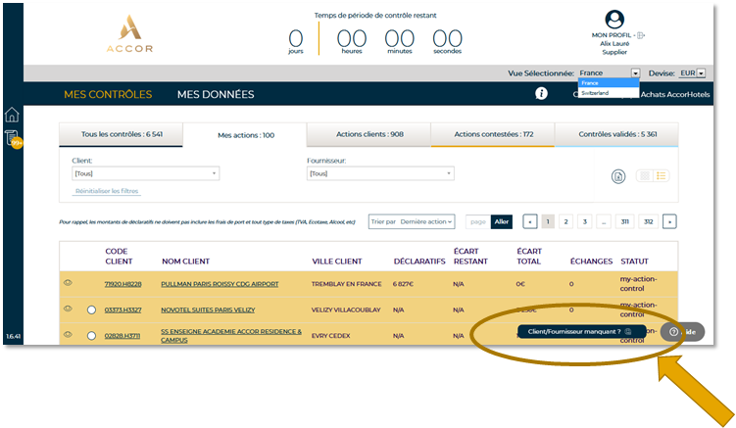The width and height of the screenshot is (736, 428).
Task: Click the Aller button
Action: (x=502, y=221)
